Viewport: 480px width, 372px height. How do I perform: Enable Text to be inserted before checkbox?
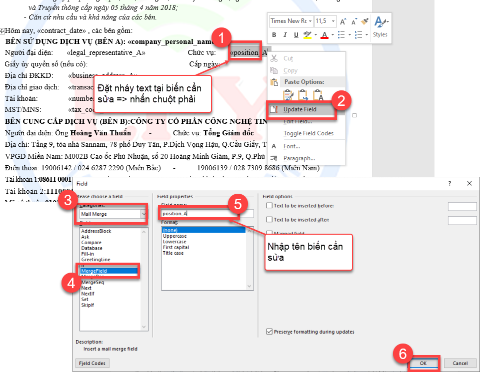click(x=270, y=206)
